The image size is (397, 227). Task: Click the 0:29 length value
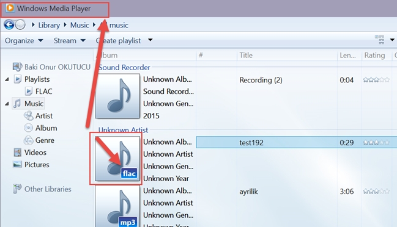tap(347, 143)
